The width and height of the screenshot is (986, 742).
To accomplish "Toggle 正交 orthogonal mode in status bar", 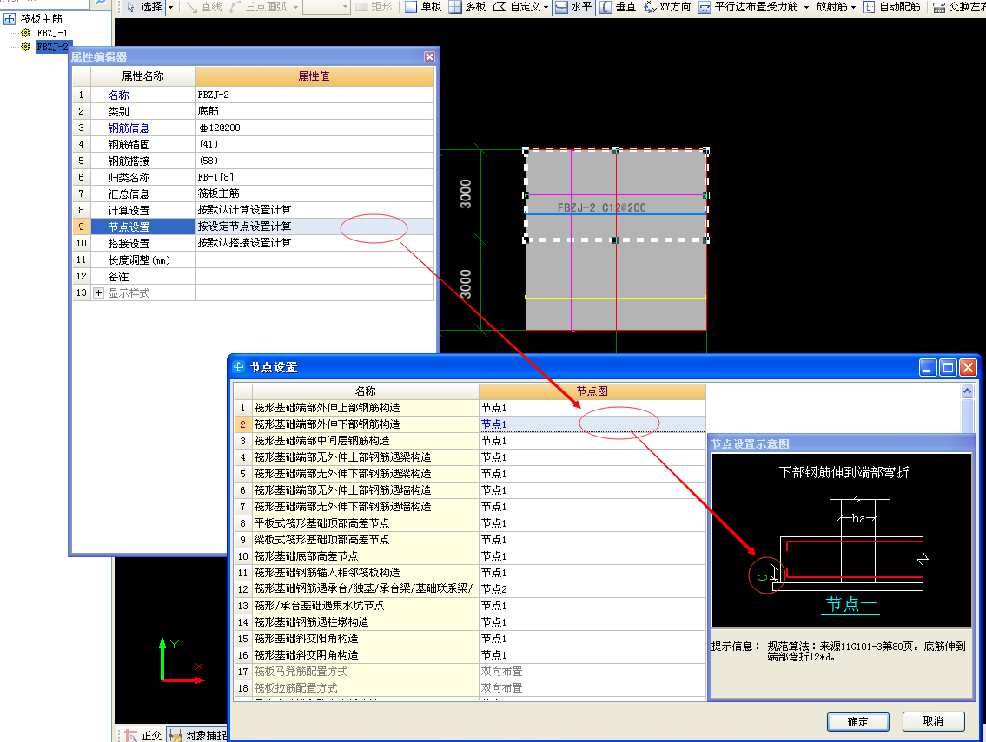I will 144,736.
